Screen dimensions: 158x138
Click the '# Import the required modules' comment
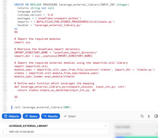click(37, 39)
